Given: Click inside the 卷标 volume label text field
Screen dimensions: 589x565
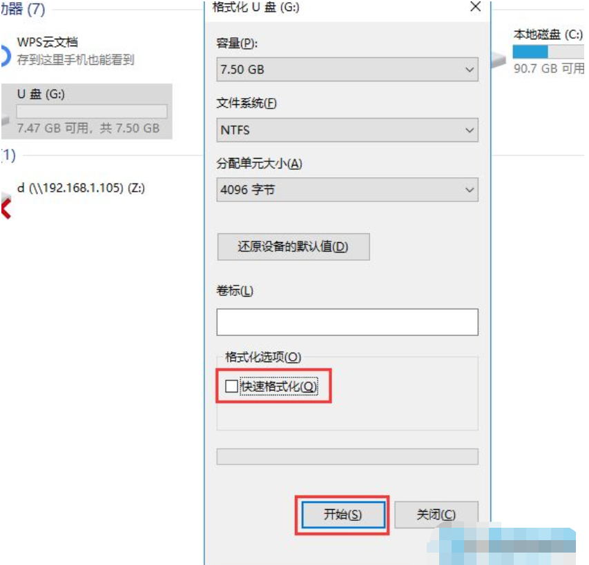Looking at the screenshot, I should click(347, 322).
